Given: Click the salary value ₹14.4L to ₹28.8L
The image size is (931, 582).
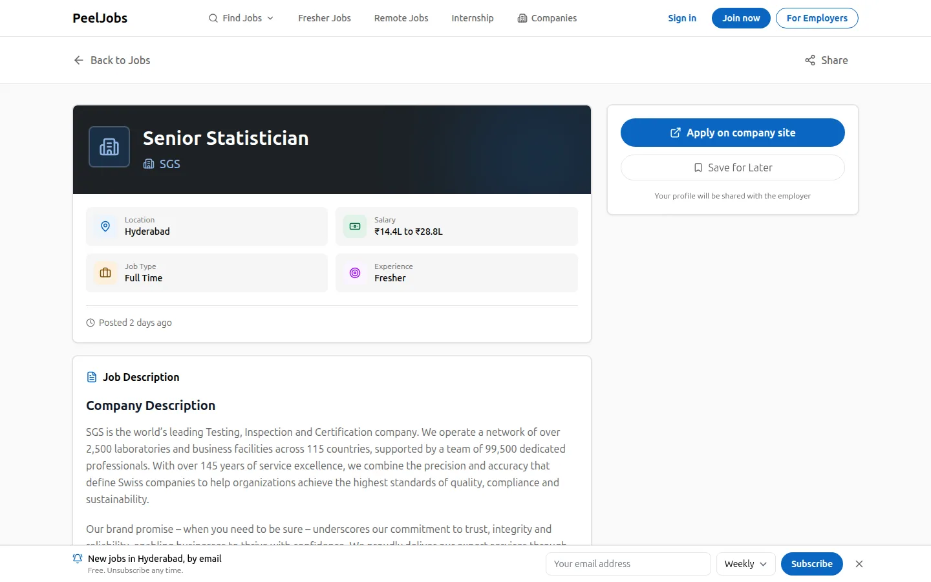Looking at the screenshot, I should pos(409,232).
